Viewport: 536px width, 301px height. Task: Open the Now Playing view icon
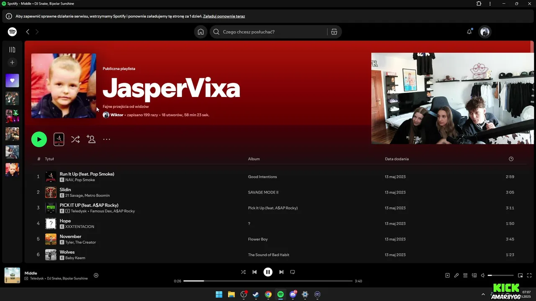pos(447,275)
